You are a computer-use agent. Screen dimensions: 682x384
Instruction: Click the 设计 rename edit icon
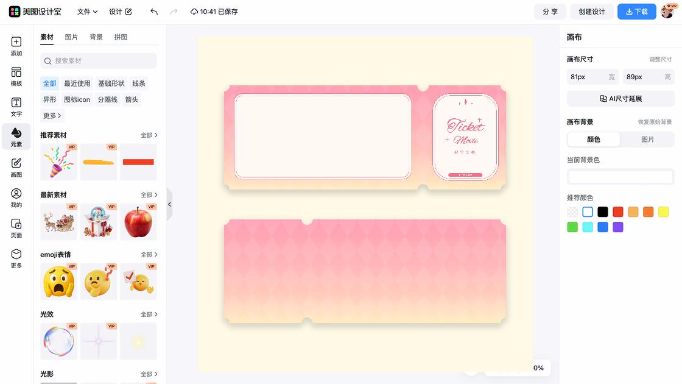(128, 12)
